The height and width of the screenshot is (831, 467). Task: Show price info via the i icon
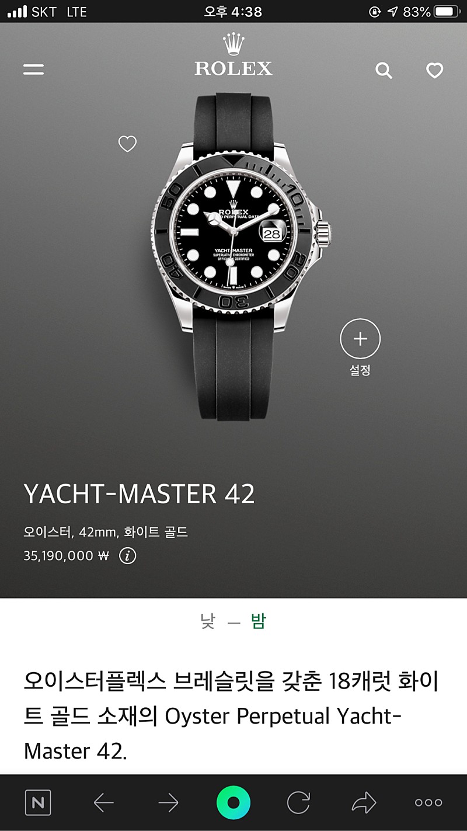pyautogui.click(x=127, y=556)
